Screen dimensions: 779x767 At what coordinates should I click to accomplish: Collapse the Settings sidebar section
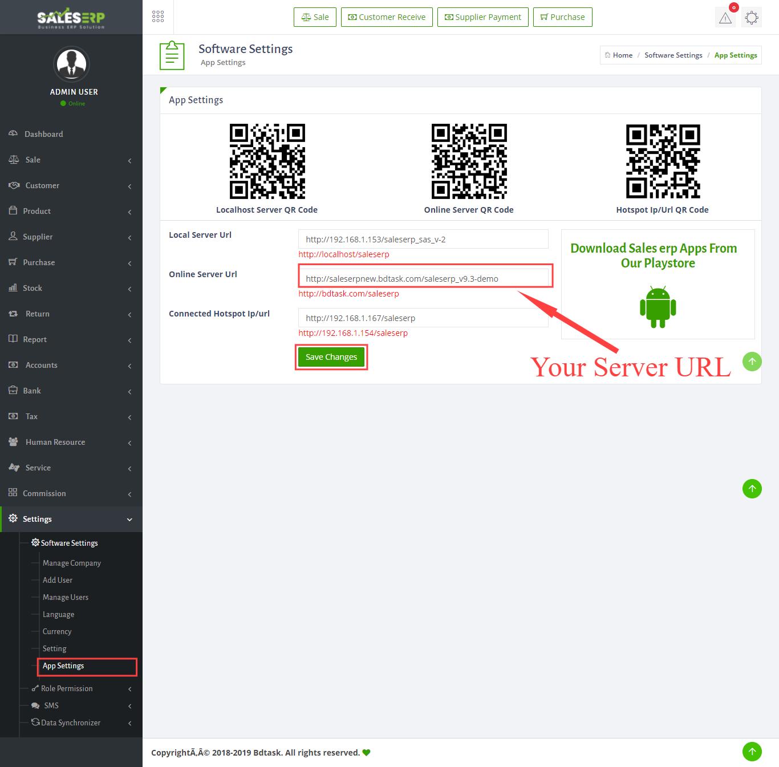point(71,519)
